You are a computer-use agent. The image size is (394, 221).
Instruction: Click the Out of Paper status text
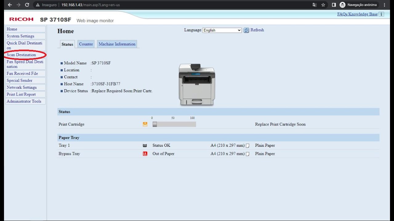point(163,154)
